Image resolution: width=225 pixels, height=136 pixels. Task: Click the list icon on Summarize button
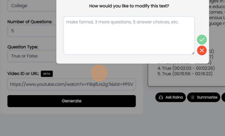click(x=192, y=97)
